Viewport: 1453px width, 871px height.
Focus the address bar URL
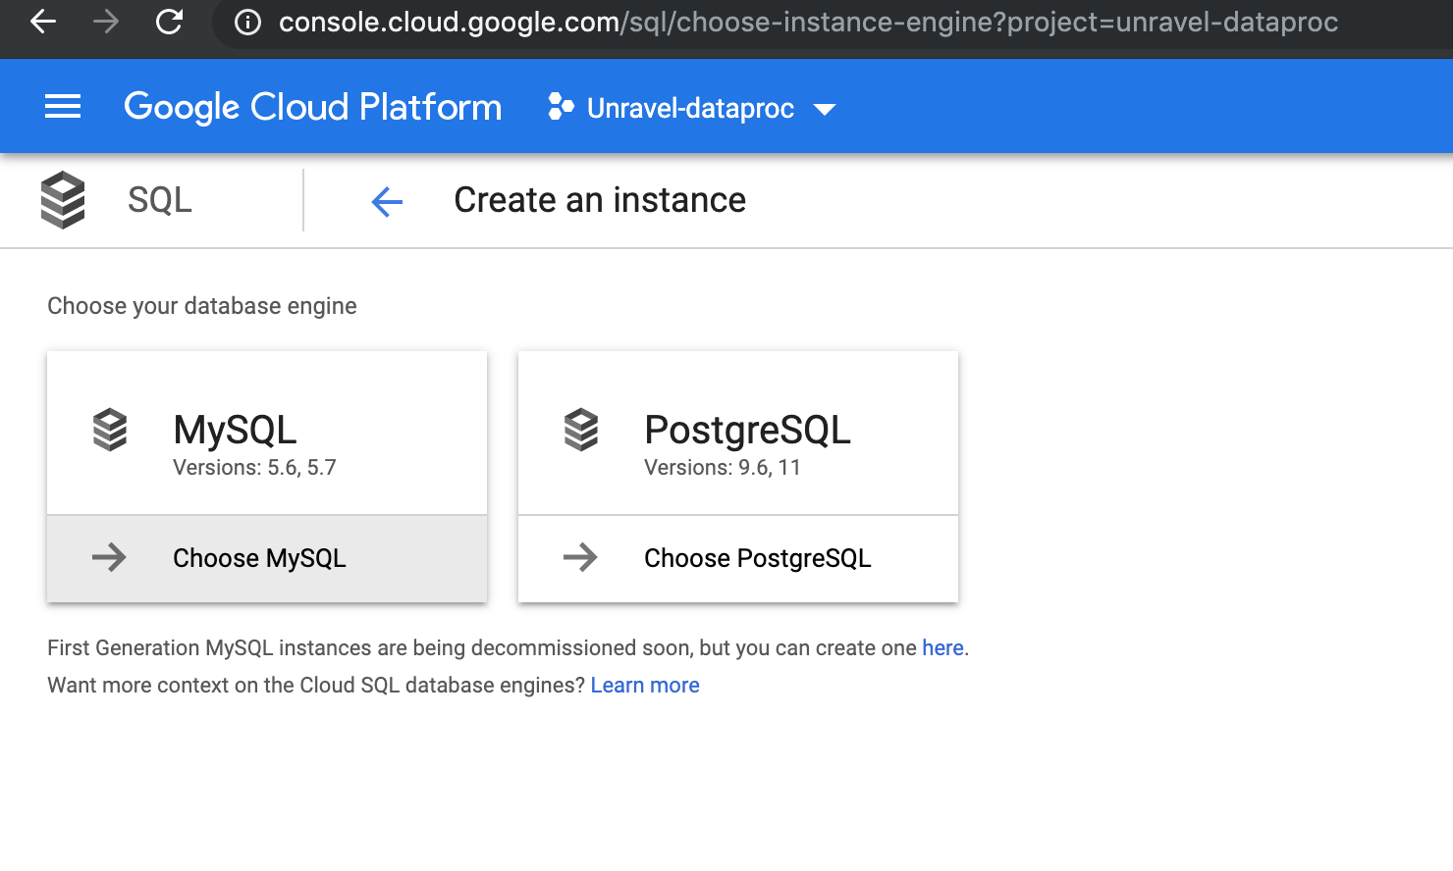point(808,22)
